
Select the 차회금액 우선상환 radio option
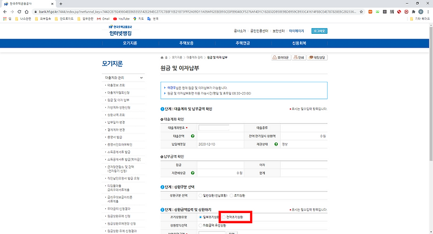[200, 226]
